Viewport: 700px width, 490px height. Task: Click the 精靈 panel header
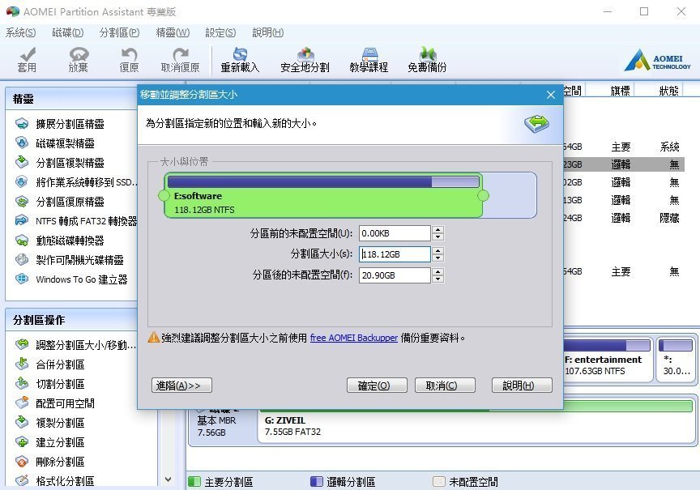pos(71,99)
